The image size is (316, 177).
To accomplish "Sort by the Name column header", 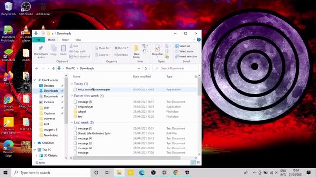I will pos(77,77).
